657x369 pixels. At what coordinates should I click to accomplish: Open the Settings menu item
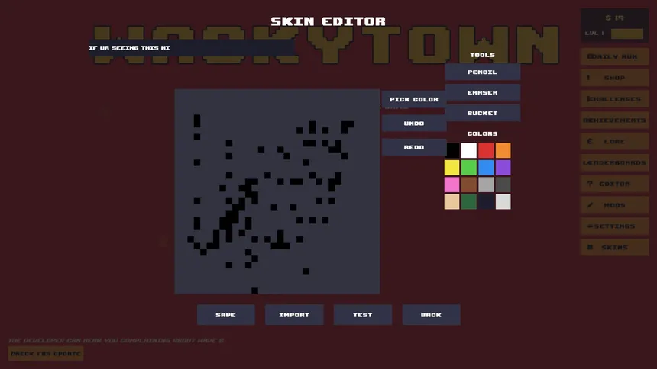(x=615, y=226)
